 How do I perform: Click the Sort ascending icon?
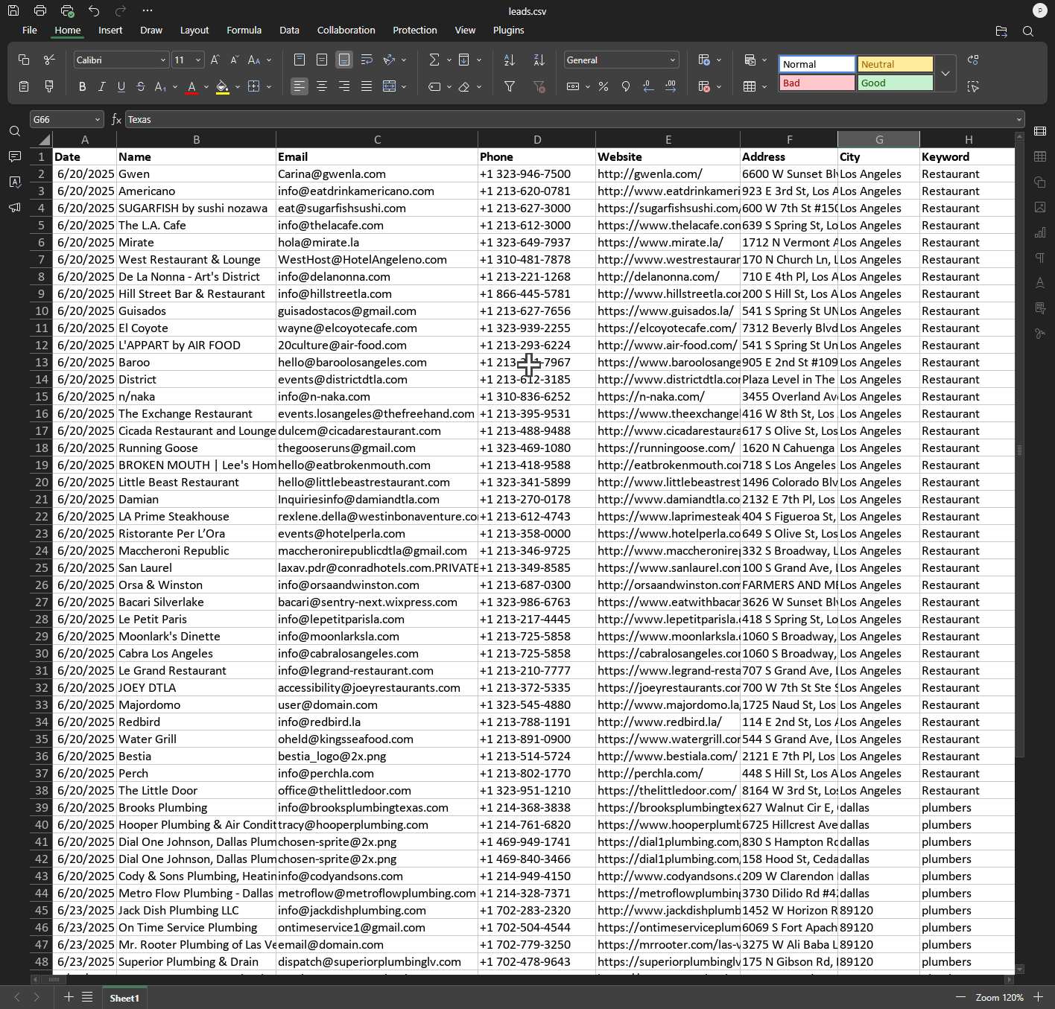click(510, 60)
